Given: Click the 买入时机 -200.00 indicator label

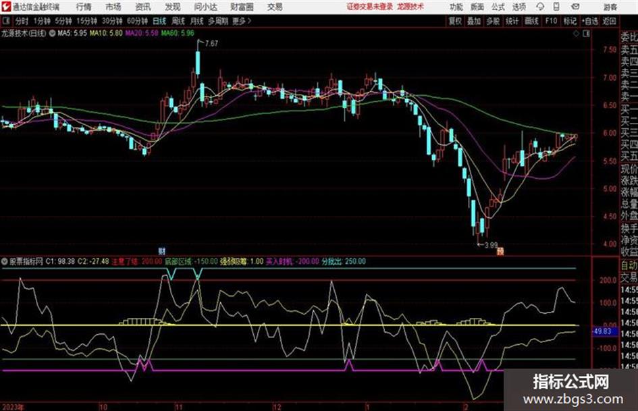Looking at the screenshot, I should 292,261.
